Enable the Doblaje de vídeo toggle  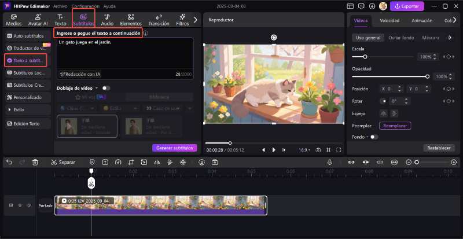[x=106, y=88]
